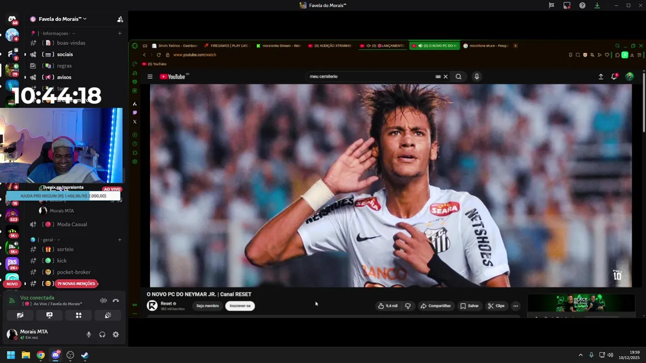Switch to the LANÇAMENTO browser tab
The image size is (646, 363).
click(382, 46)
